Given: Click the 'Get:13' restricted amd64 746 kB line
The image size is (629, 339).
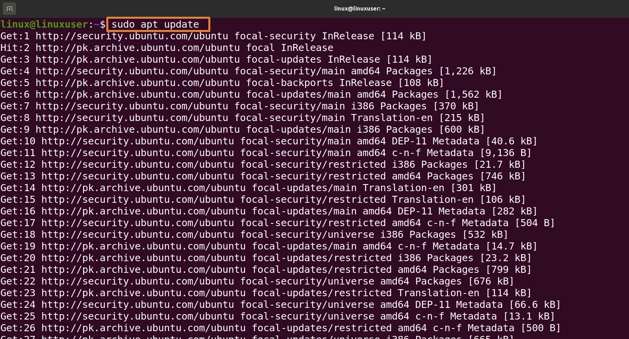Looking at the screenshot, I should point(263,176).
